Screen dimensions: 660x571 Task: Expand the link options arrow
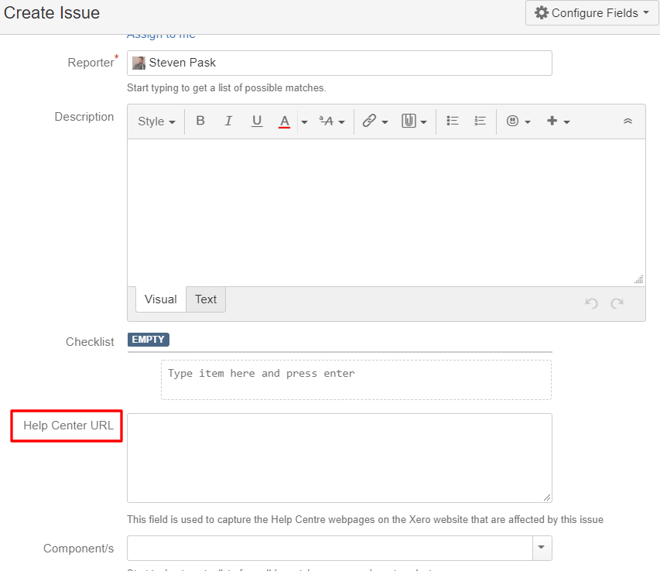point(385,122)
